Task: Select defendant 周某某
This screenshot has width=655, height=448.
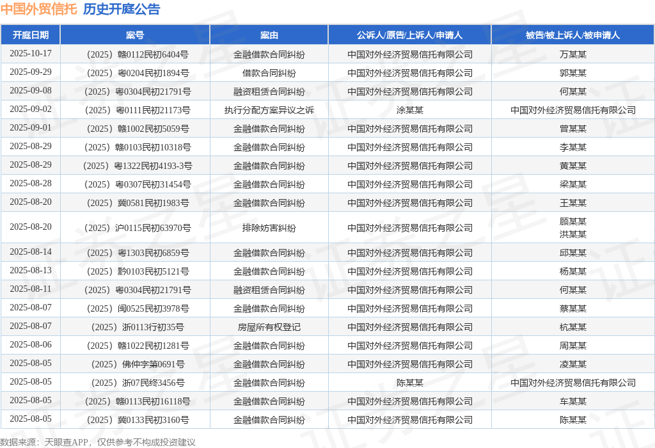Action: [573, 346]
